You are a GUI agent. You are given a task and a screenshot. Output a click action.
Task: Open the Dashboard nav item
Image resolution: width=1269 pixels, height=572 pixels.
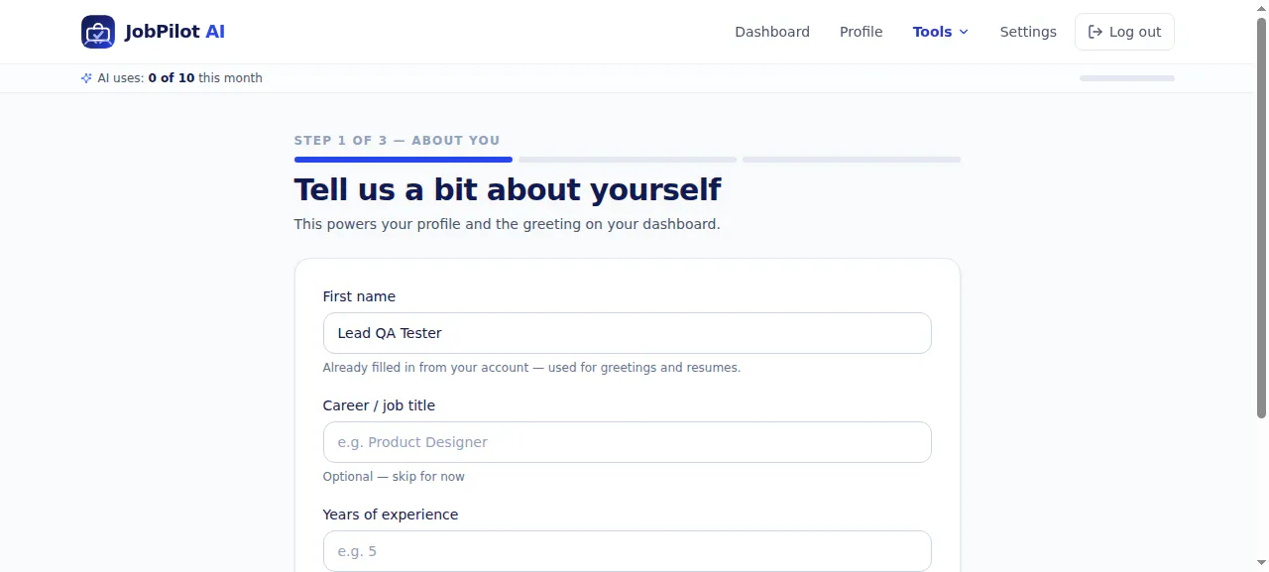(772, 32)
